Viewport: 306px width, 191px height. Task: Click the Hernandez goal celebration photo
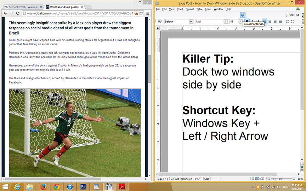pos(75,133)
